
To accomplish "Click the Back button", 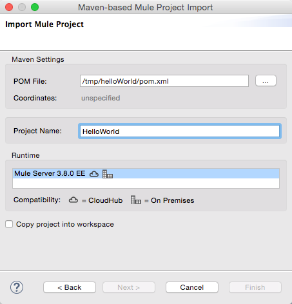I will point(70,287).
